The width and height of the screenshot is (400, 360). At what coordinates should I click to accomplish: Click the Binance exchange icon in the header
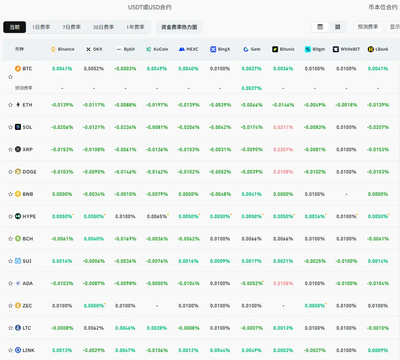click(x=53, y=49)
